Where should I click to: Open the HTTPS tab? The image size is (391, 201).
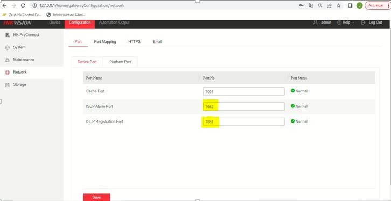[x=135, y=42]
